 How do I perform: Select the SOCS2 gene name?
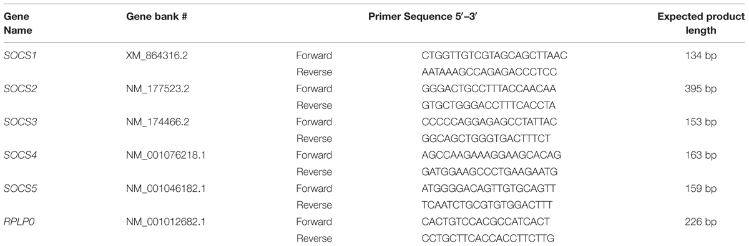click(x=19, y=88)
